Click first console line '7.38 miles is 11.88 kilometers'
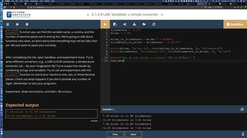 point(127,116)
